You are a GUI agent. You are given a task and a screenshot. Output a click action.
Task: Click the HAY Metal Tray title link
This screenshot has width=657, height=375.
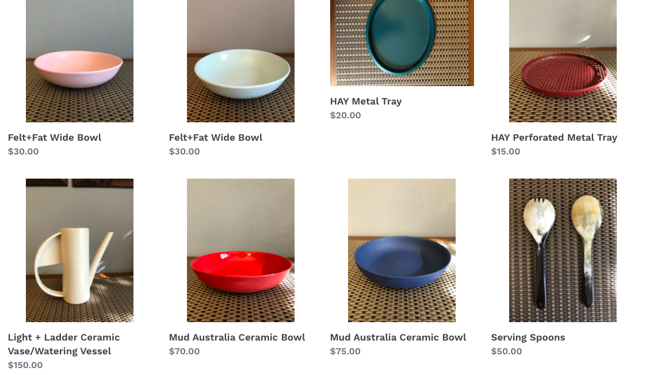pos(366,102)
